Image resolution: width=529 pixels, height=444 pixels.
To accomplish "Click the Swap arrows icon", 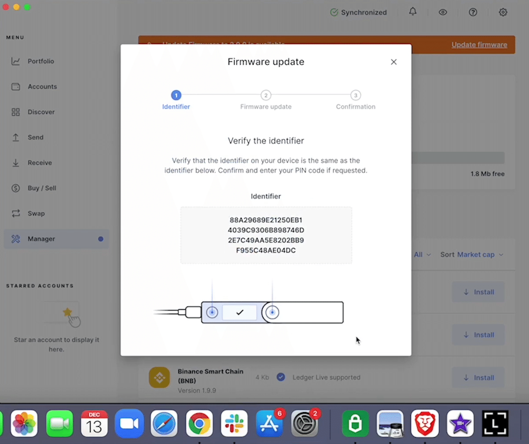I will pyautogui.click(x=16, y=213).
